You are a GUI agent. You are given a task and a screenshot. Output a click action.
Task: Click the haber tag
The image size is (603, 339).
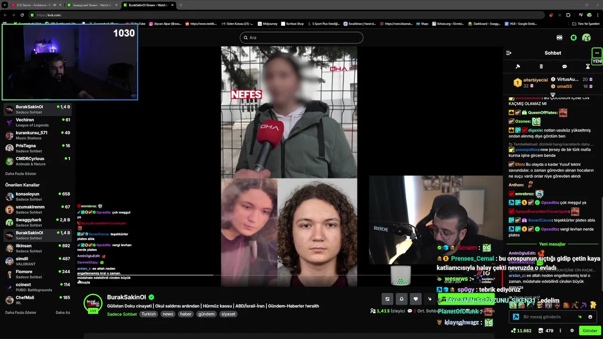point(186,314)
